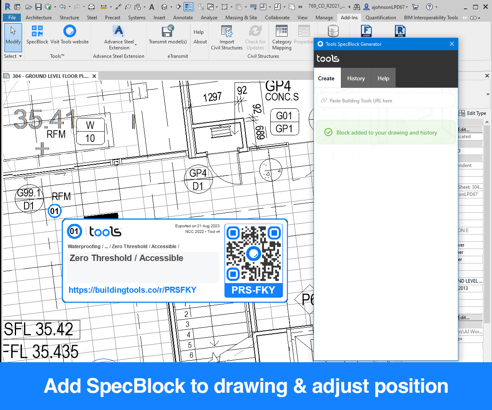
Task: Click the Help question mark icon
Action: (x=429, y=7)
